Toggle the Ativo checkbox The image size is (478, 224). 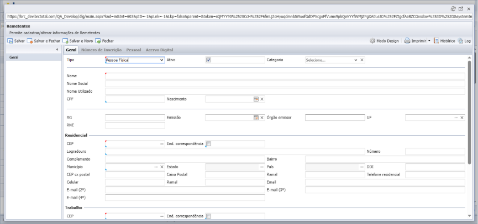coord(208,60)
